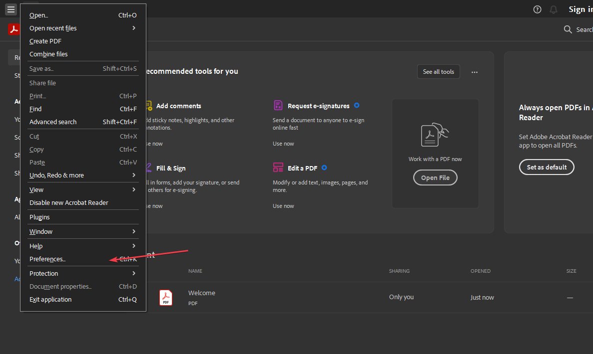Select Save as... menu item
The image size is (593, 354).
[x=83, y=69]
